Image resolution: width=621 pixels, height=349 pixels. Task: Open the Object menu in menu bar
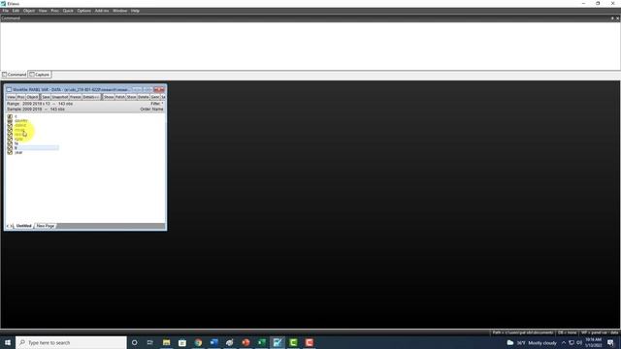[x=29, y=11]
